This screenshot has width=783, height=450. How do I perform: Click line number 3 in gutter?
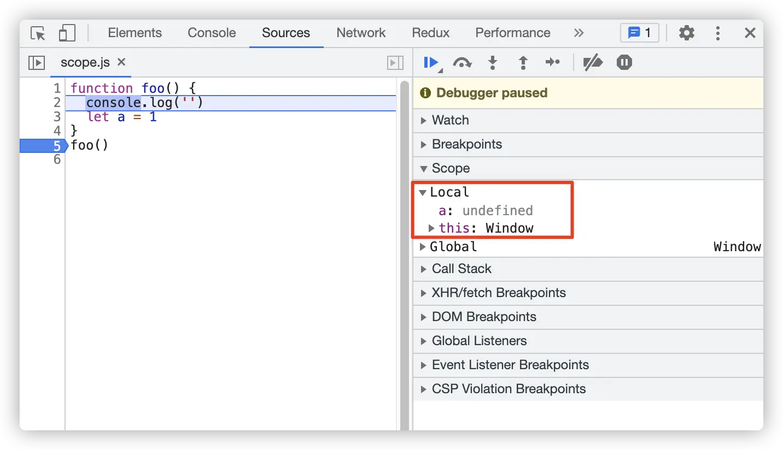point(57,116)
